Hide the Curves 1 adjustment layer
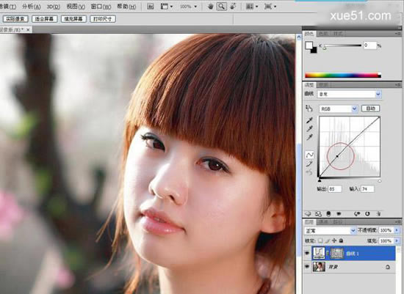Screen dimensions: 404x294 307,254
